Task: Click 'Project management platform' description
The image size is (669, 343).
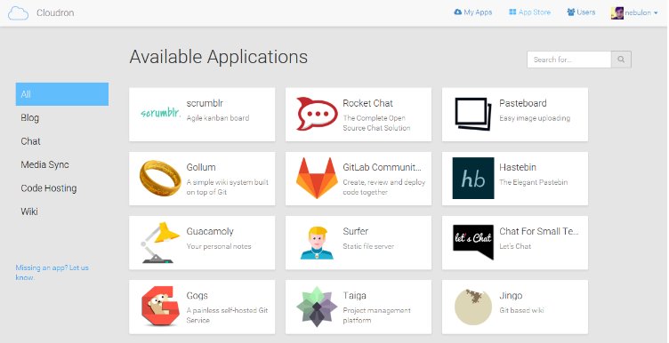Action: tap(376, 315)
